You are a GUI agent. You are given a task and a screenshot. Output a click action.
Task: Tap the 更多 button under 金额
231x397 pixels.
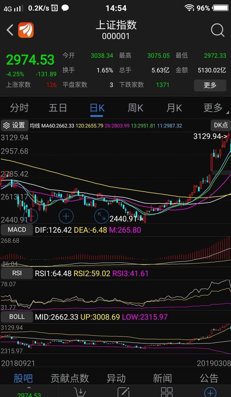(210, 85)
